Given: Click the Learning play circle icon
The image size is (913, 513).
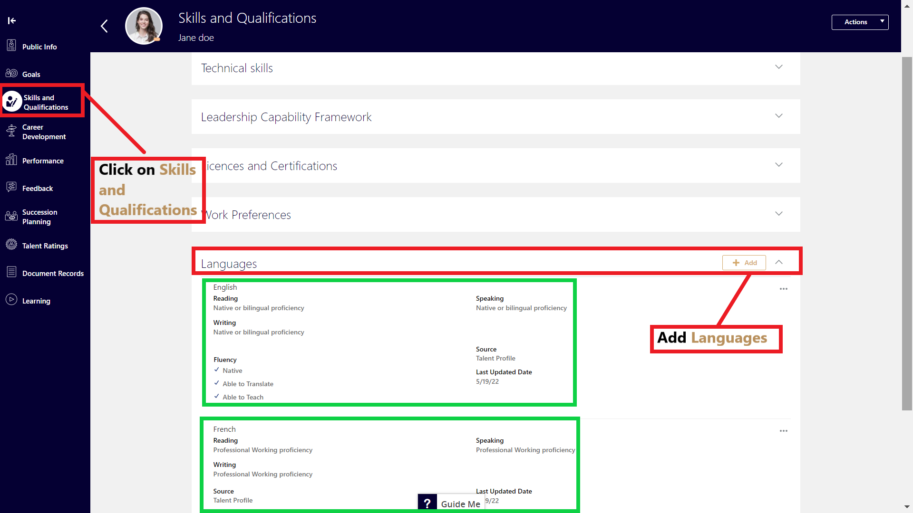Looking at the screenshot, I should click(11, 300).
